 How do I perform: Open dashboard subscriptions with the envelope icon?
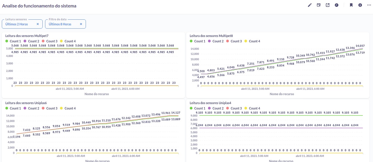tap(319, 5)
